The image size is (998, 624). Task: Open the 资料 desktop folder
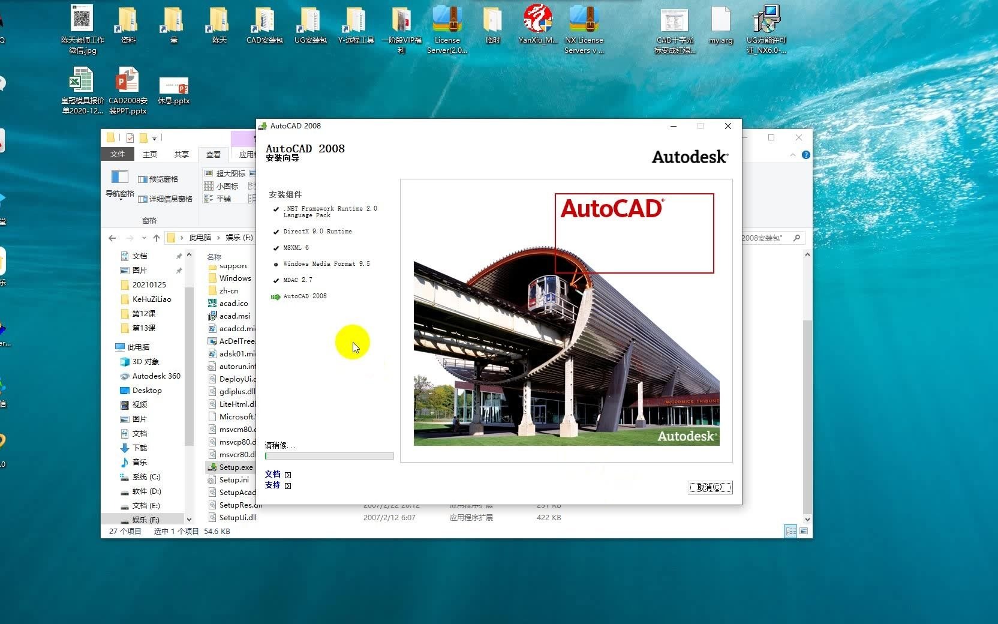(128, 25)
